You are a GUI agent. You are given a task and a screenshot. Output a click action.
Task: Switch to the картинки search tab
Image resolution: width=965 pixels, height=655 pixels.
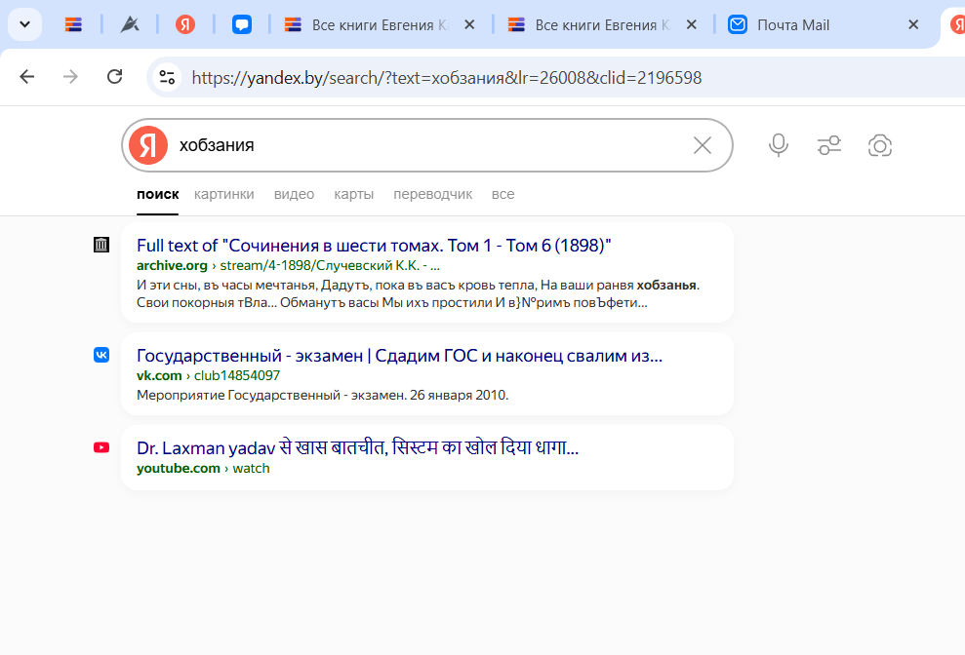[x=223, y=194]
